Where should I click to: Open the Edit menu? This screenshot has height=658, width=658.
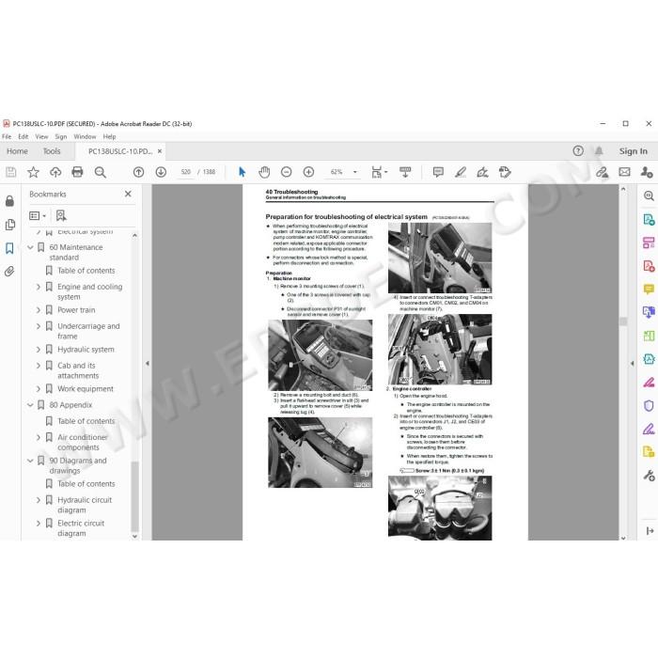click(23, 137)
